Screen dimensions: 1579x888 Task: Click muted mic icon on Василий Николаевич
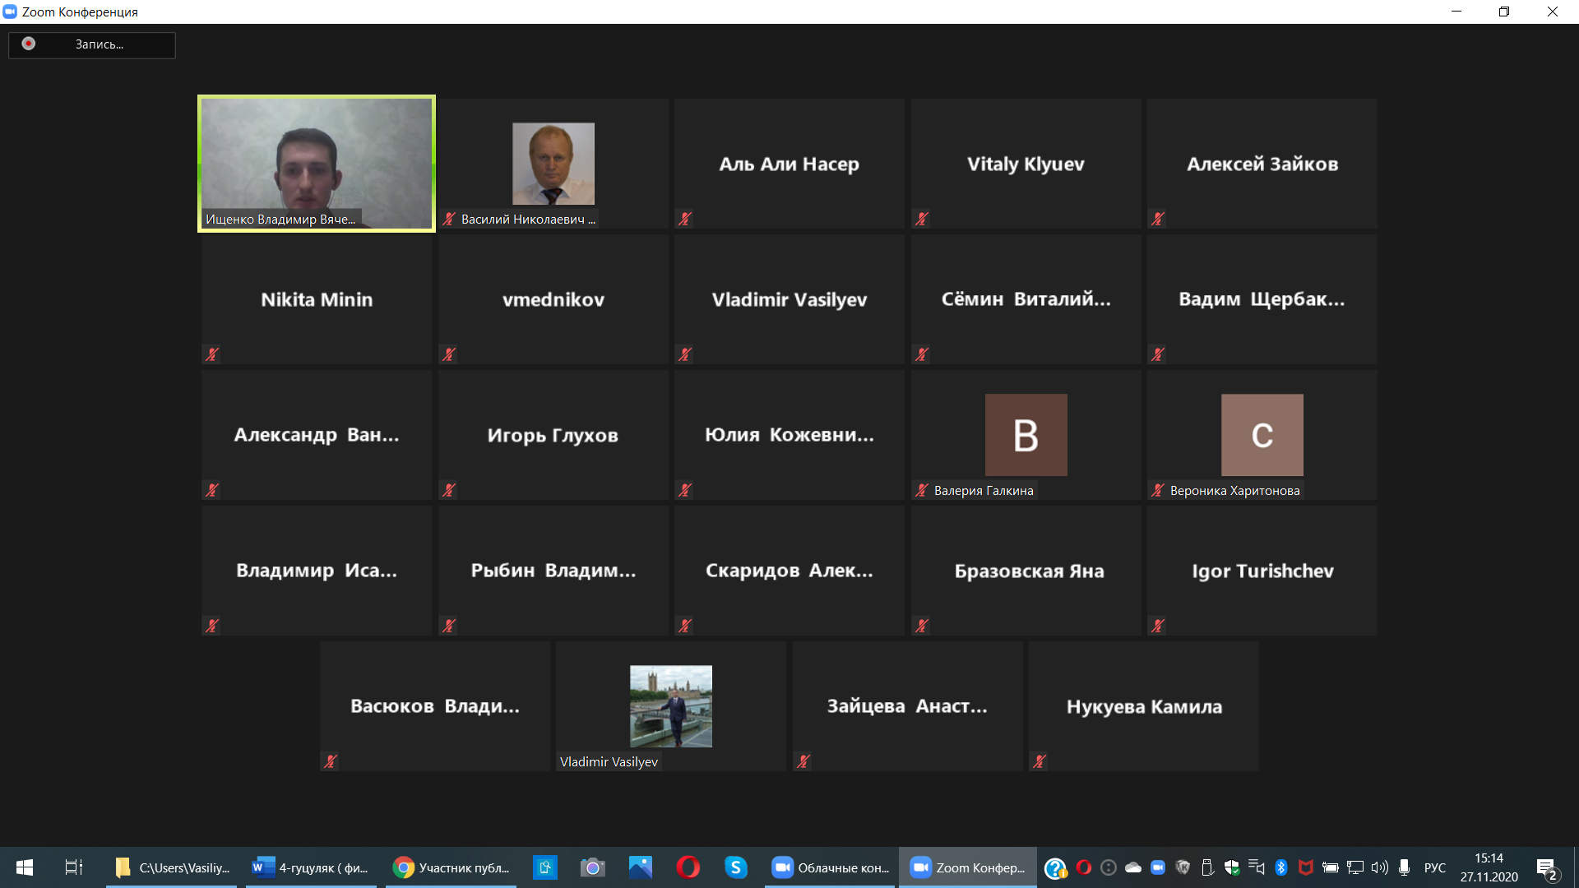click(x=448, y=219)
